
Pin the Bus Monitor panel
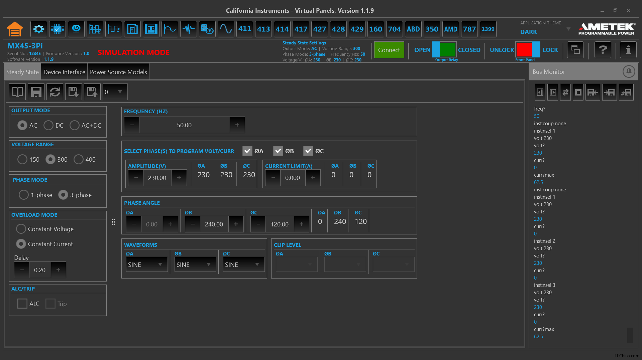(x=629, y=71)
